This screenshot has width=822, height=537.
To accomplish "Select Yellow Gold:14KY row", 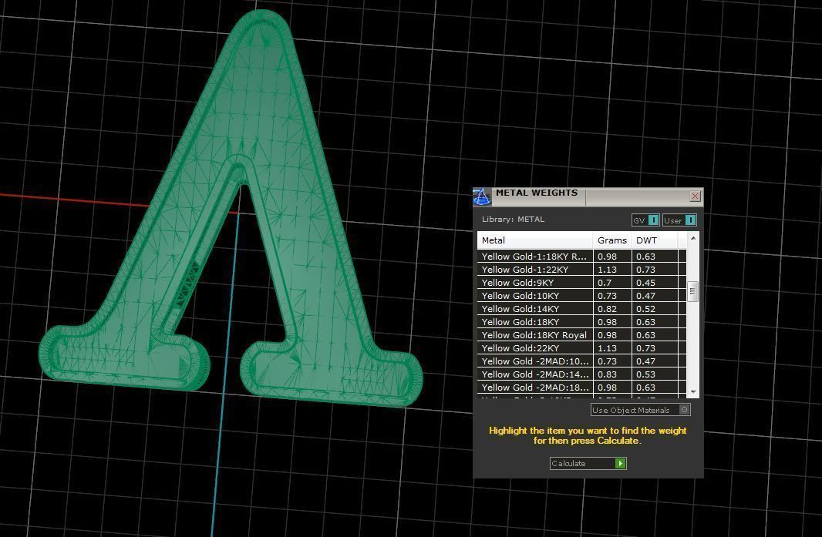I will (x=581, y=309).
